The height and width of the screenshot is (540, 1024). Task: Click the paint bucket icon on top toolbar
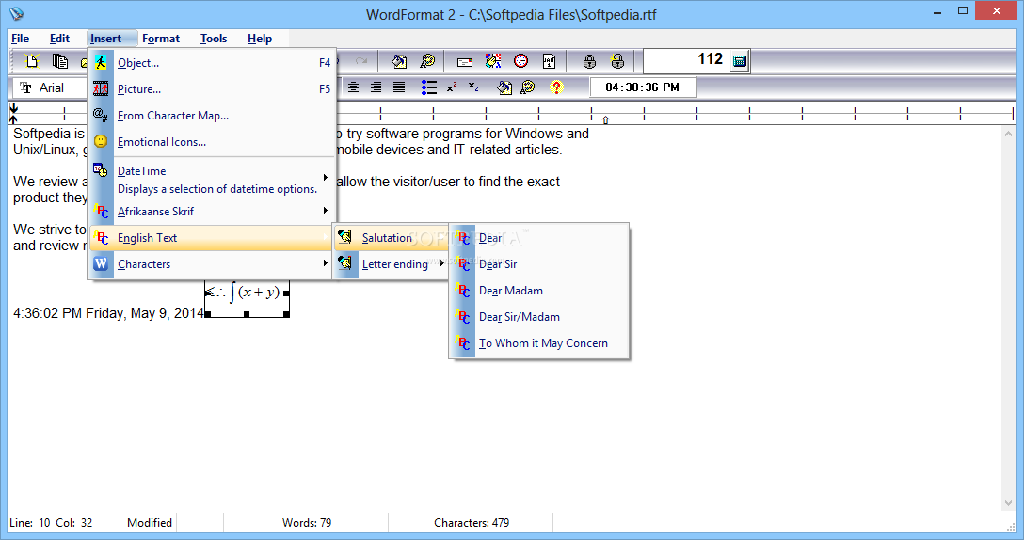coord(398,61)
